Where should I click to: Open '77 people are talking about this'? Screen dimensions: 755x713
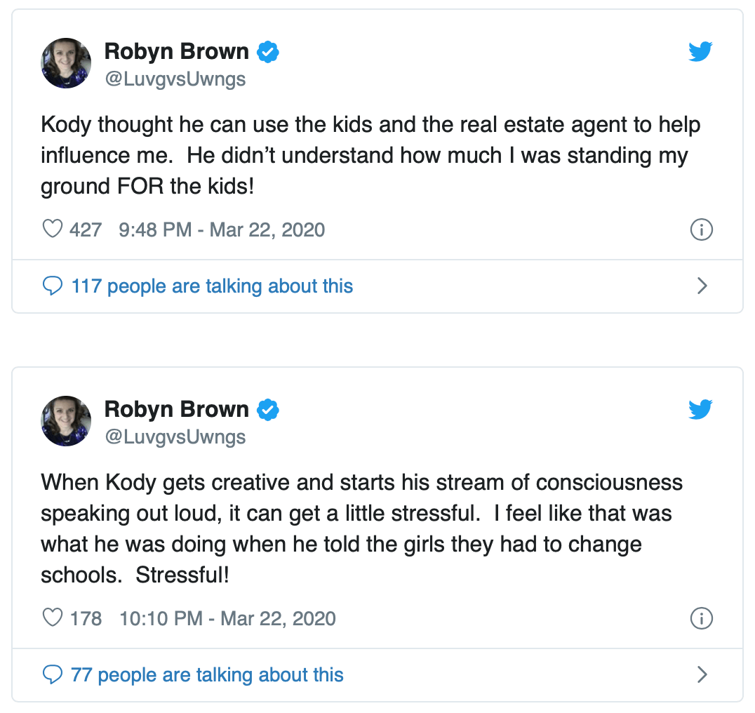207,675
